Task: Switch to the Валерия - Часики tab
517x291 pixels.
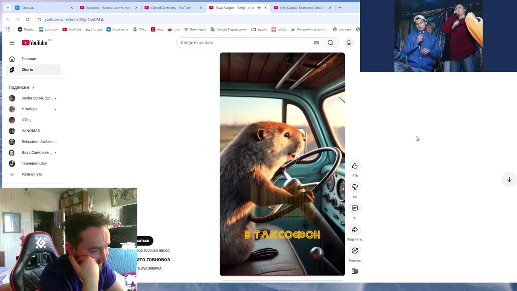Action: click(x=109, y=8)
